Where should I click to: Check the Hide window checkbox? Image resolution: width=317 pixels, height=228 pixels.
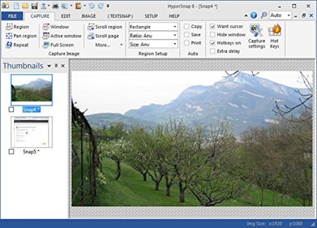coord(212,35)
